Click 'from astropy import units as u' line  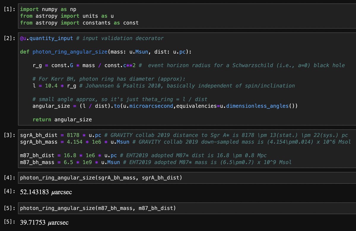pyautogui.click(x=67, y=16)
